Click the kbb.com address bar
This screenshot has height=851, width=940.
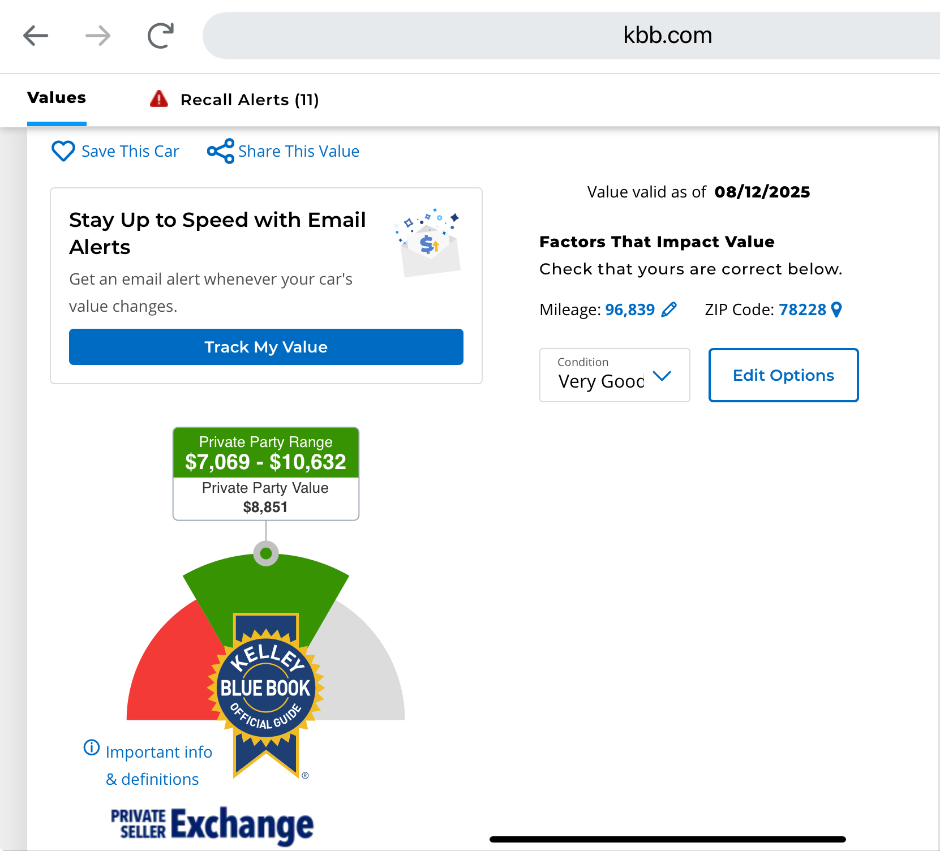[570, 36]
